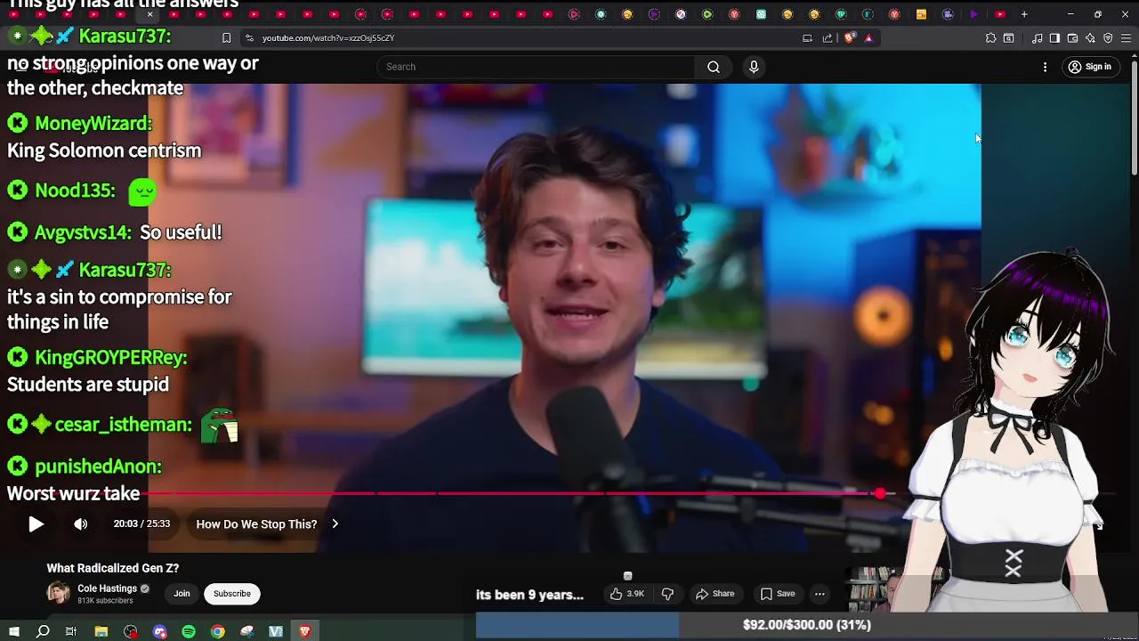1139x641 pixels.
Task: Share the video via Share button
Action: pos(715,594)
